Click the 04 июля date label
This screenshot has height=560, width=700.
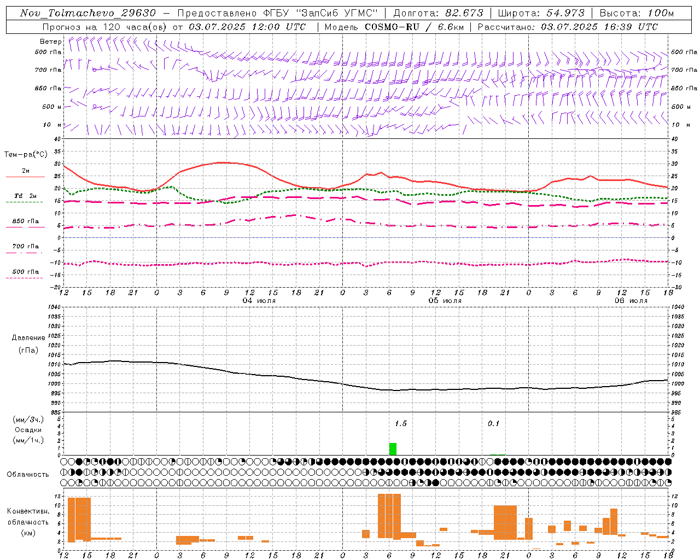[x=259, y=301]
